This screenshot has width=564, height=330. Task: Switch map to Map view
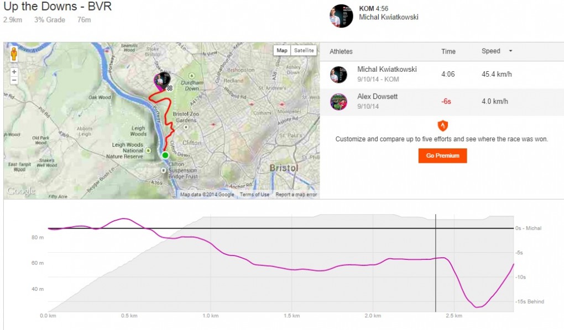282,50
